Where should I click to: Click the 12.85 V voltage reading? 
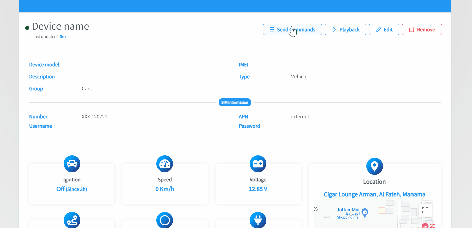coord(258,189)
